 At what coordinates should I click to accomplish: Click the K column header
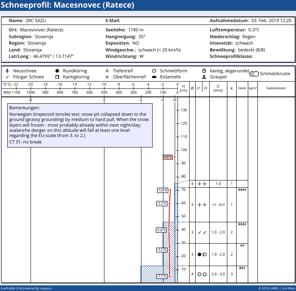point(232,88)
